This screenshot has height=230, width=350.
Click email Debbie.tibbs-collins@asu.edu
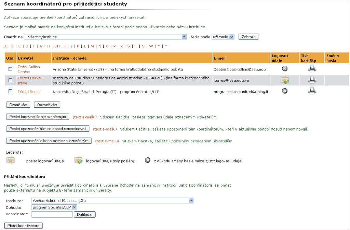point(240,70)
